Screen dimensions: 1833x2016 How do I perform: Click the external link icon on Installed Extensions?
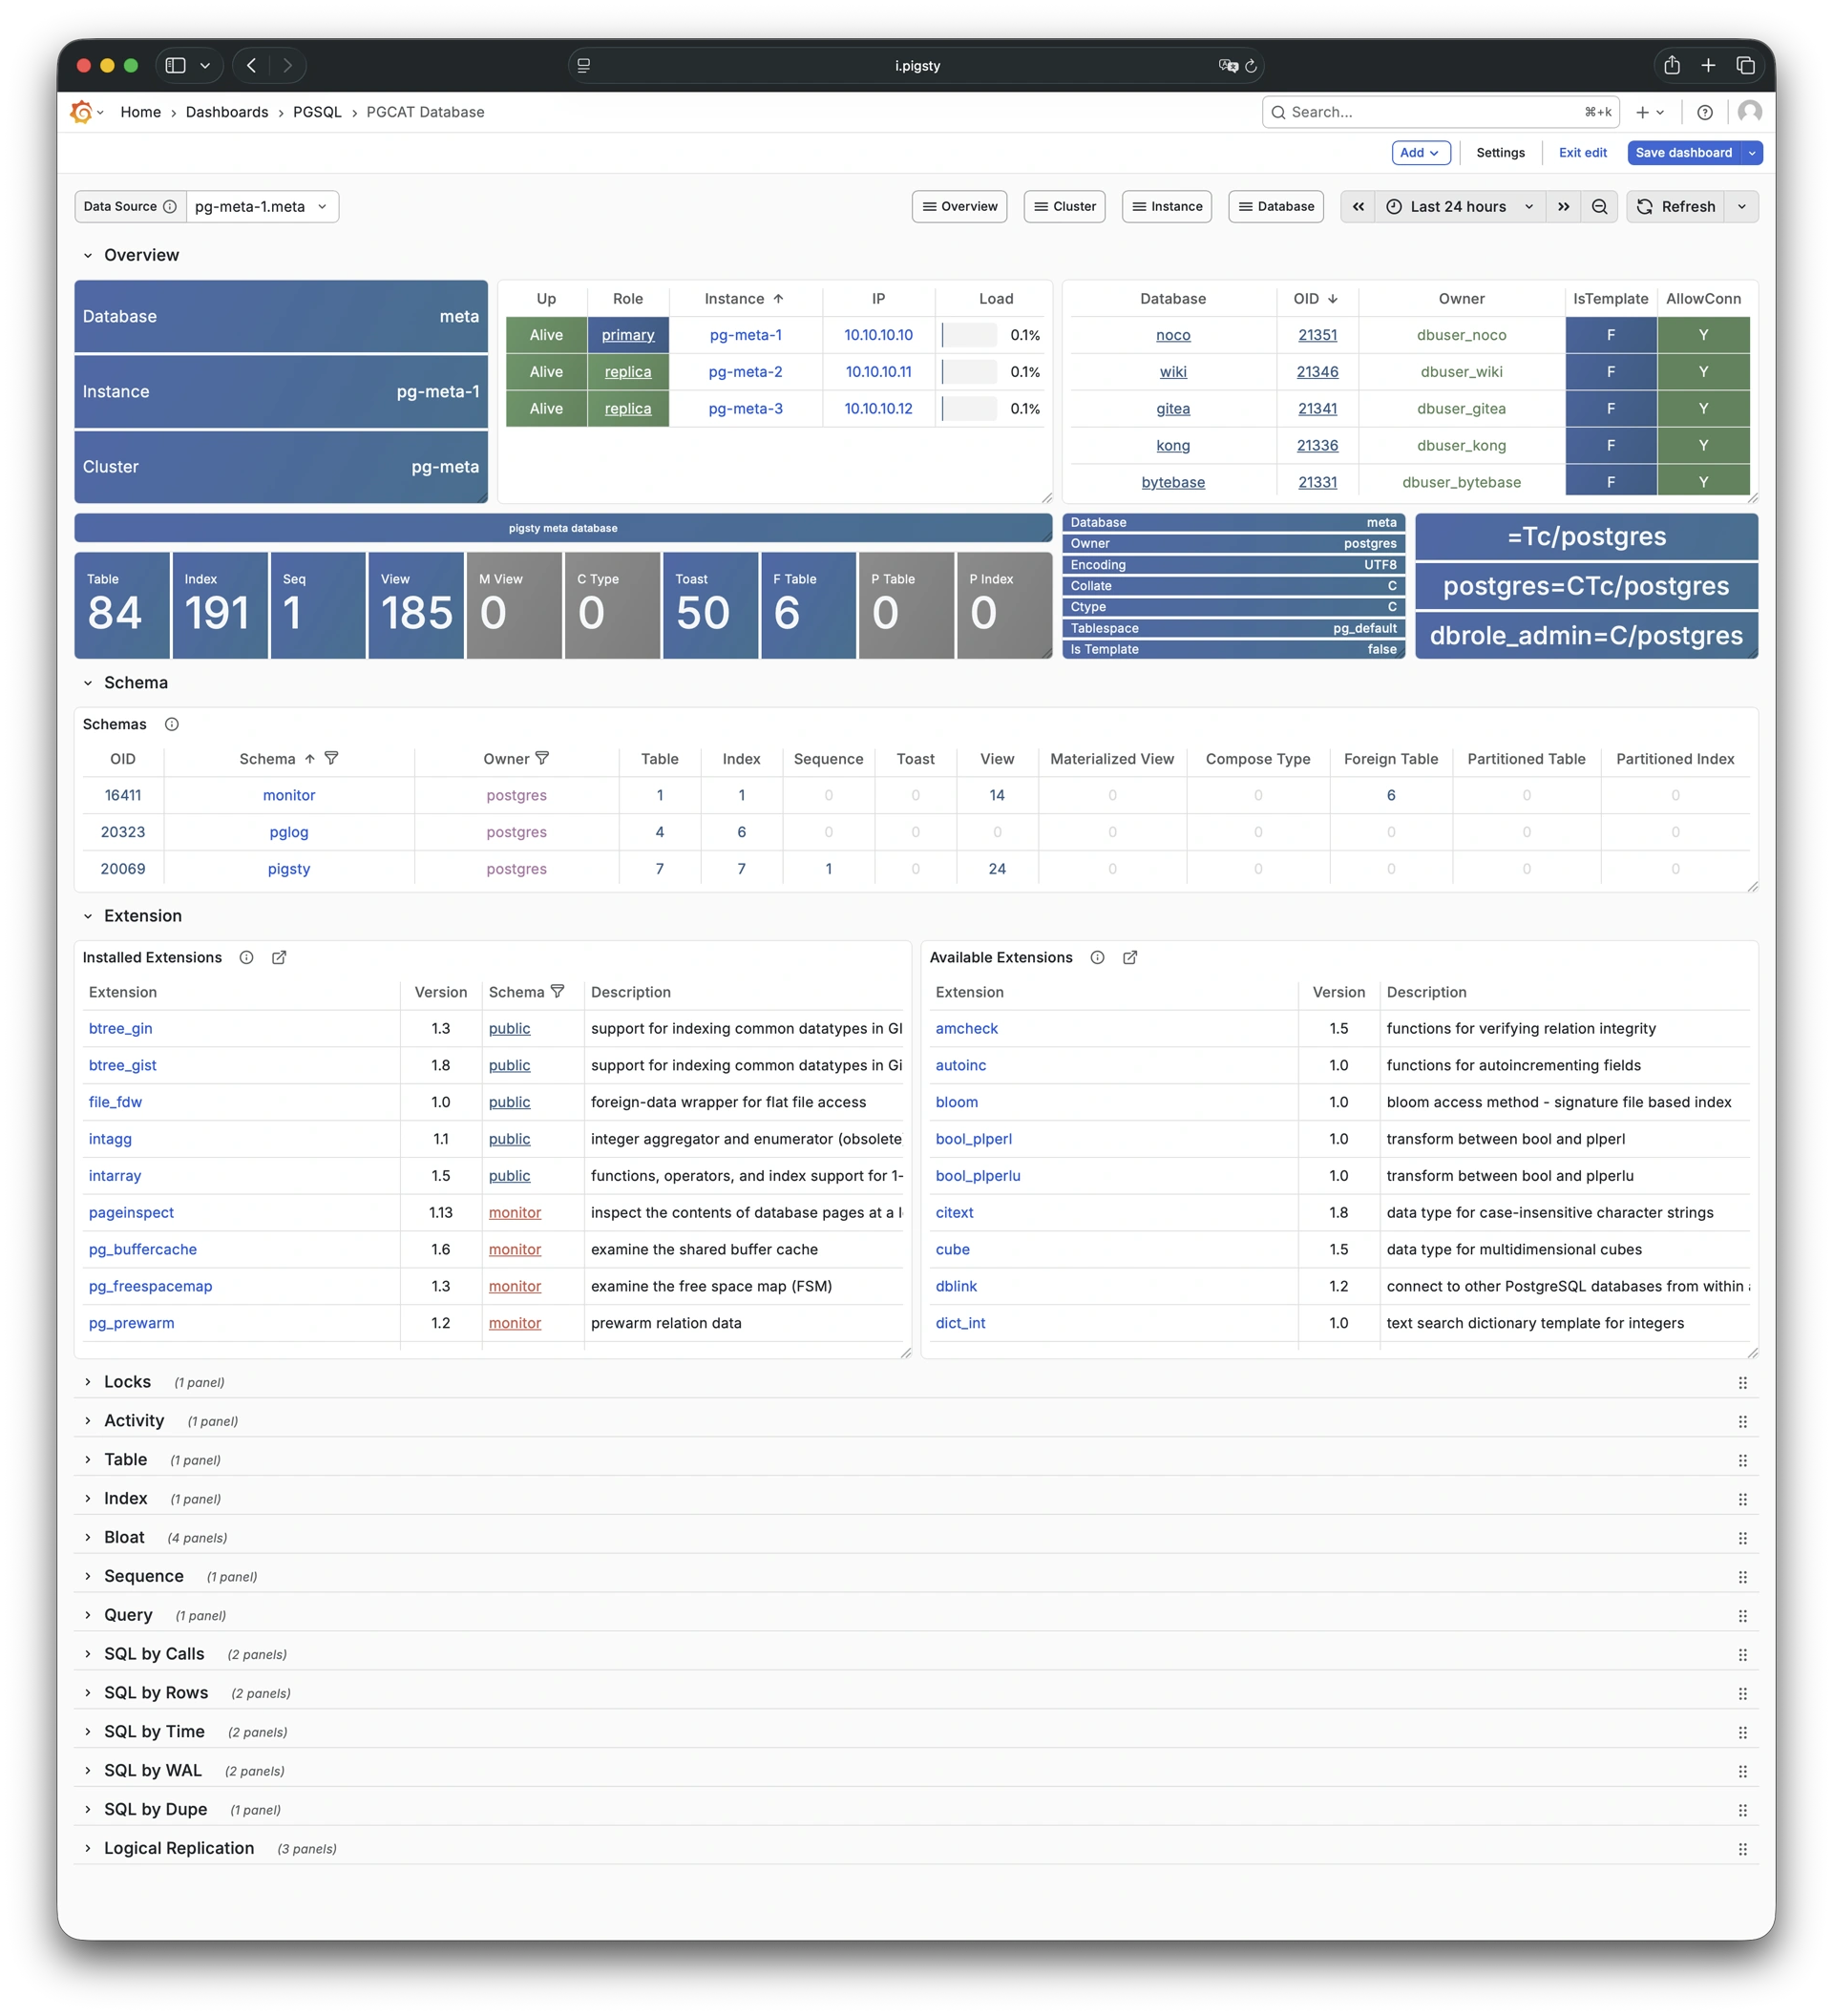tap(279, 957)
